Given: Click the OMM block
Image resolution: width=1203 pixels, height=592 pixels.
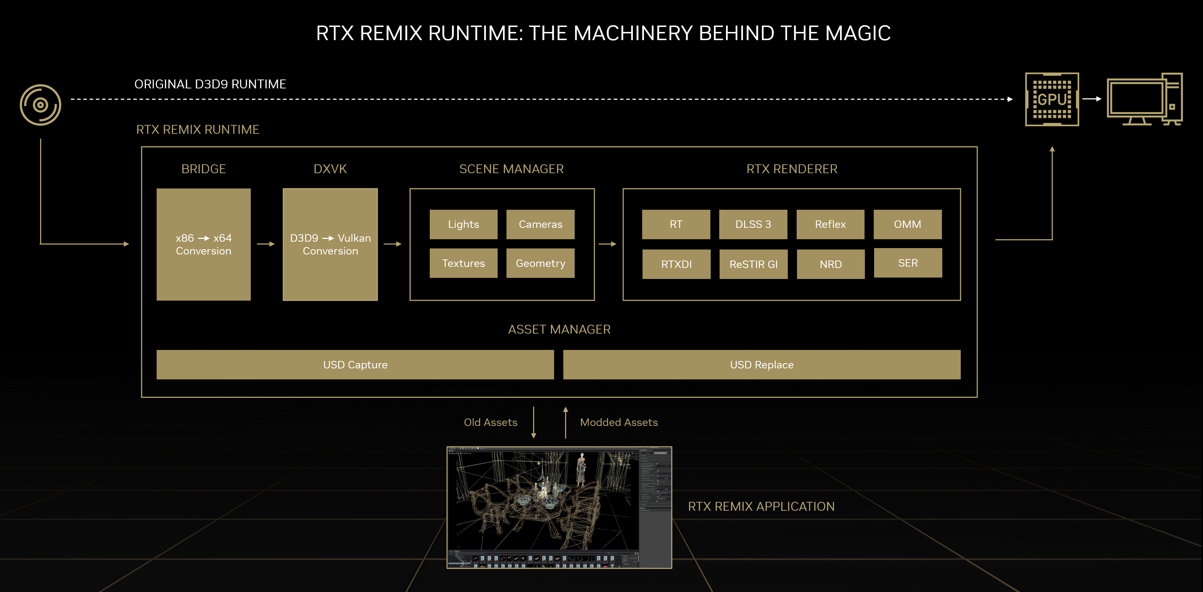Looking at the screenshot, I should [907, 224].
